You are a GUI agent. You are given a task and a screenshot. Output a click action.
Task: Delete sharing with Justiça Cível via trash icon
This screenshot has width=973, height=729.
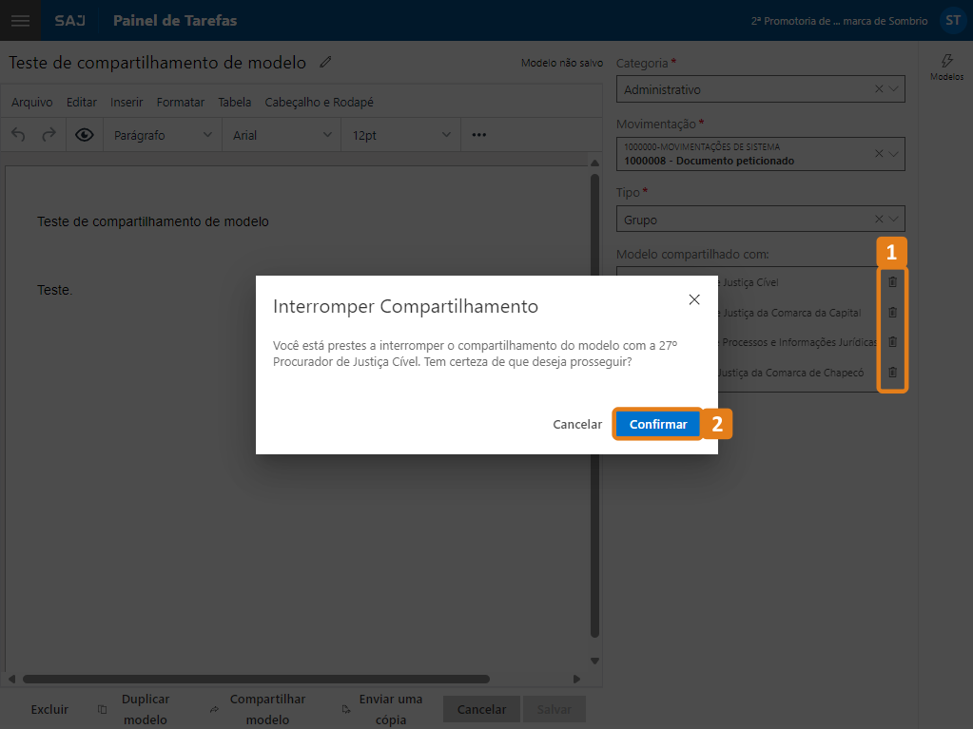pyautogui.click(x=892, y=282)
